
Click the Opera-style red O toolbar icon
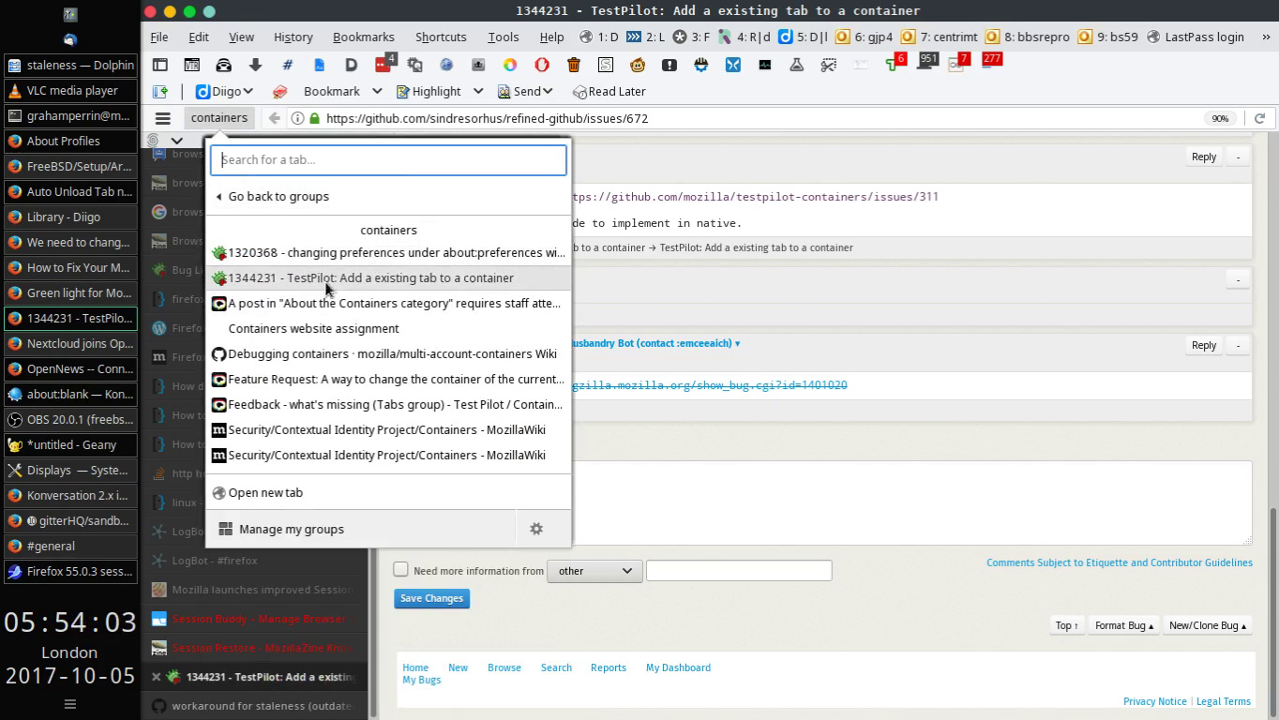tap(542, 65)
